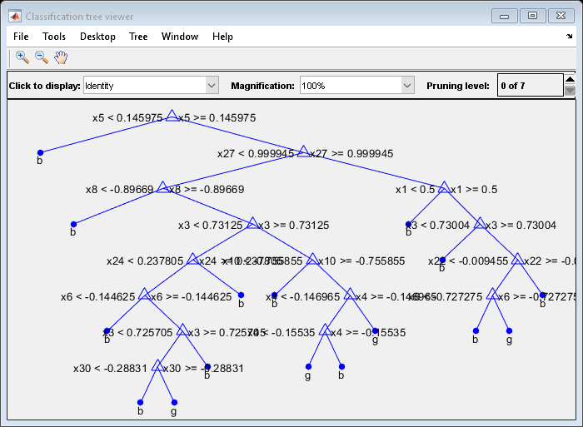Increase pruning level with up arrow
This screenshot has height=427, width=583.
pos(570,79)
